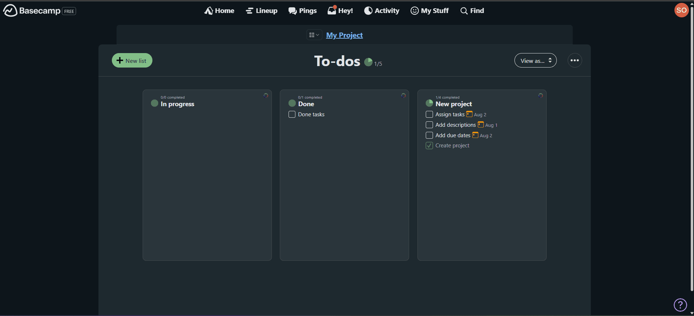Click the Add due dates calendar icon
The image size is (694, 316).
click(x=475, y=135)
